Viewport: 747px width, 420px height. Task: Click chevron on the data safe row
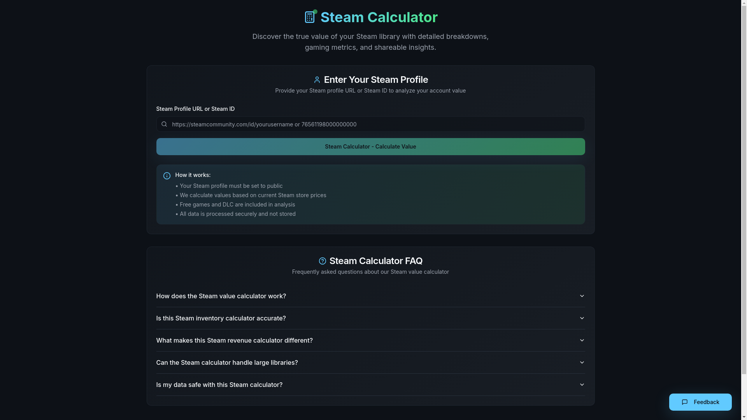582,385
